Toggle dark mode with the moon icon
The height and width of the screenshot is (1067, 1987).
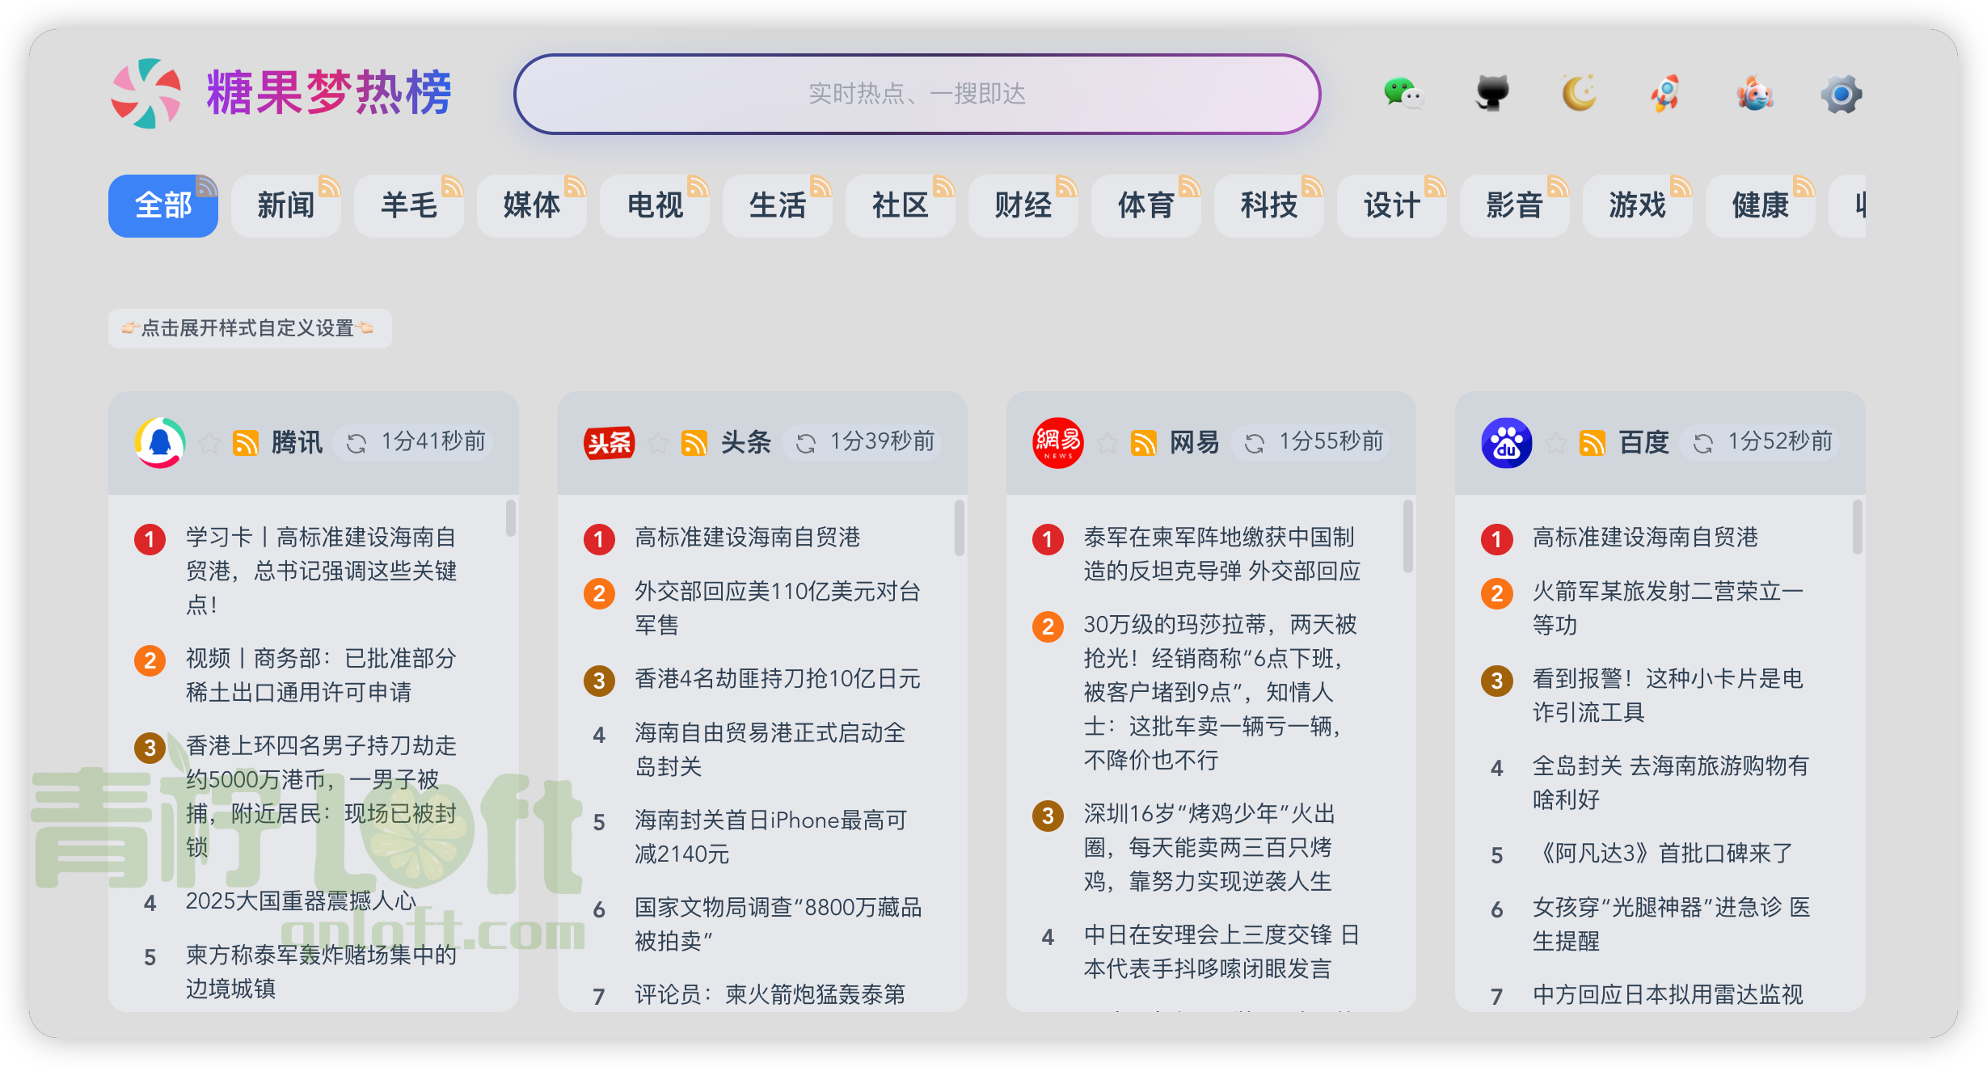[x=1579, y=94]
